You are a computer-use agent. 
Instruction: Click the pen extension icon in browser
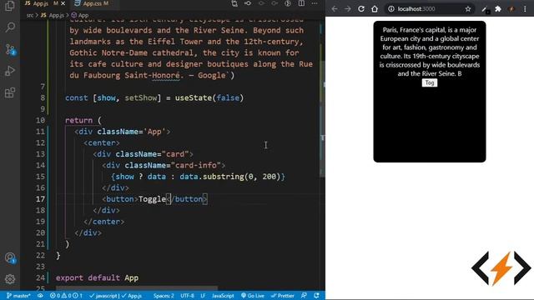485,9
